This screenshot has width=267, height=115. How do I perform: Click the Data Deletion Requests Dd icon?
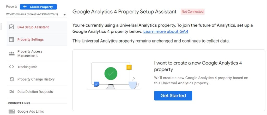tap(11, 92)
